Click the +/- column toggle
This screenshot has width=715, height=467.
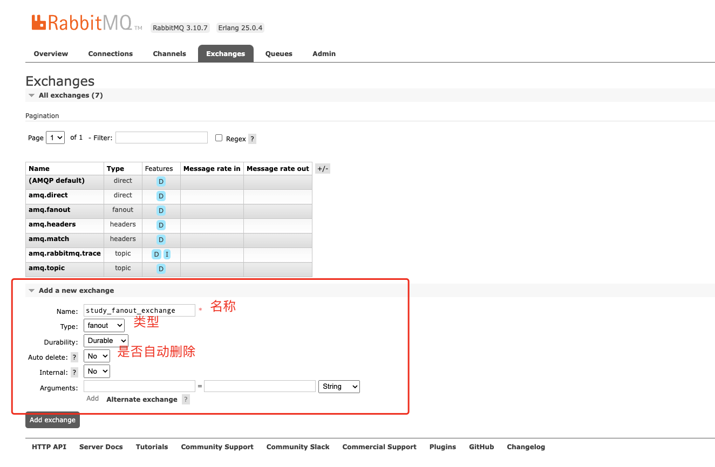click(x=322, y=169)
